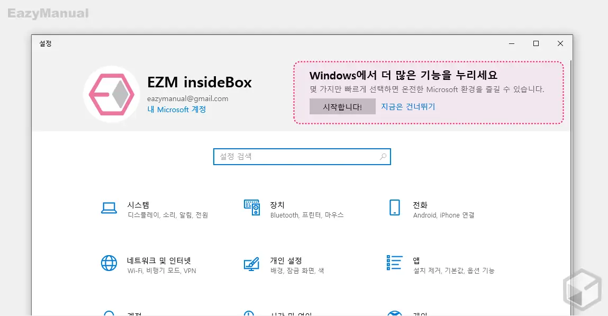This screenshot has height=316, width=608.
Task: Click 배경, 잠금 화면, 색 description
Action: pos(297,270)
